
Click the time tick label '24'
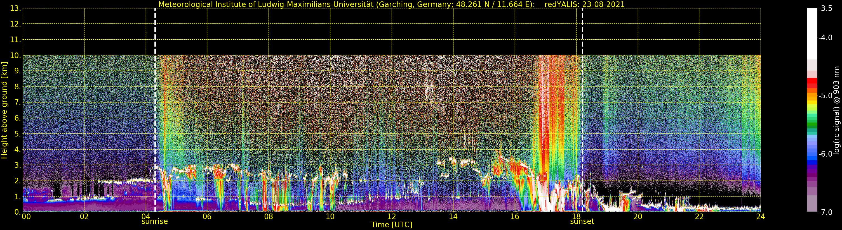pos(761,217)
